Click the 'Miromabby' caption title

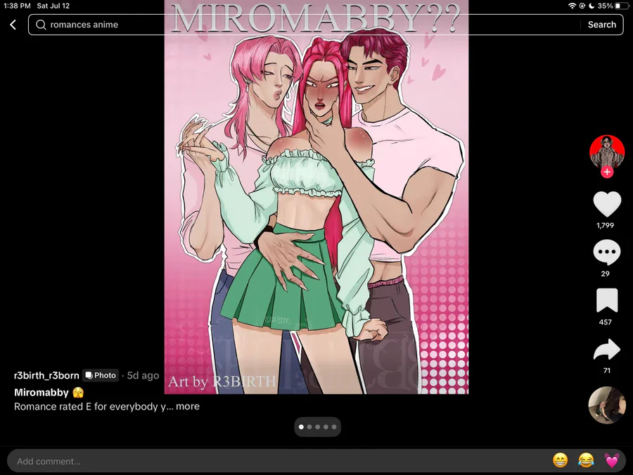[41, 393]
